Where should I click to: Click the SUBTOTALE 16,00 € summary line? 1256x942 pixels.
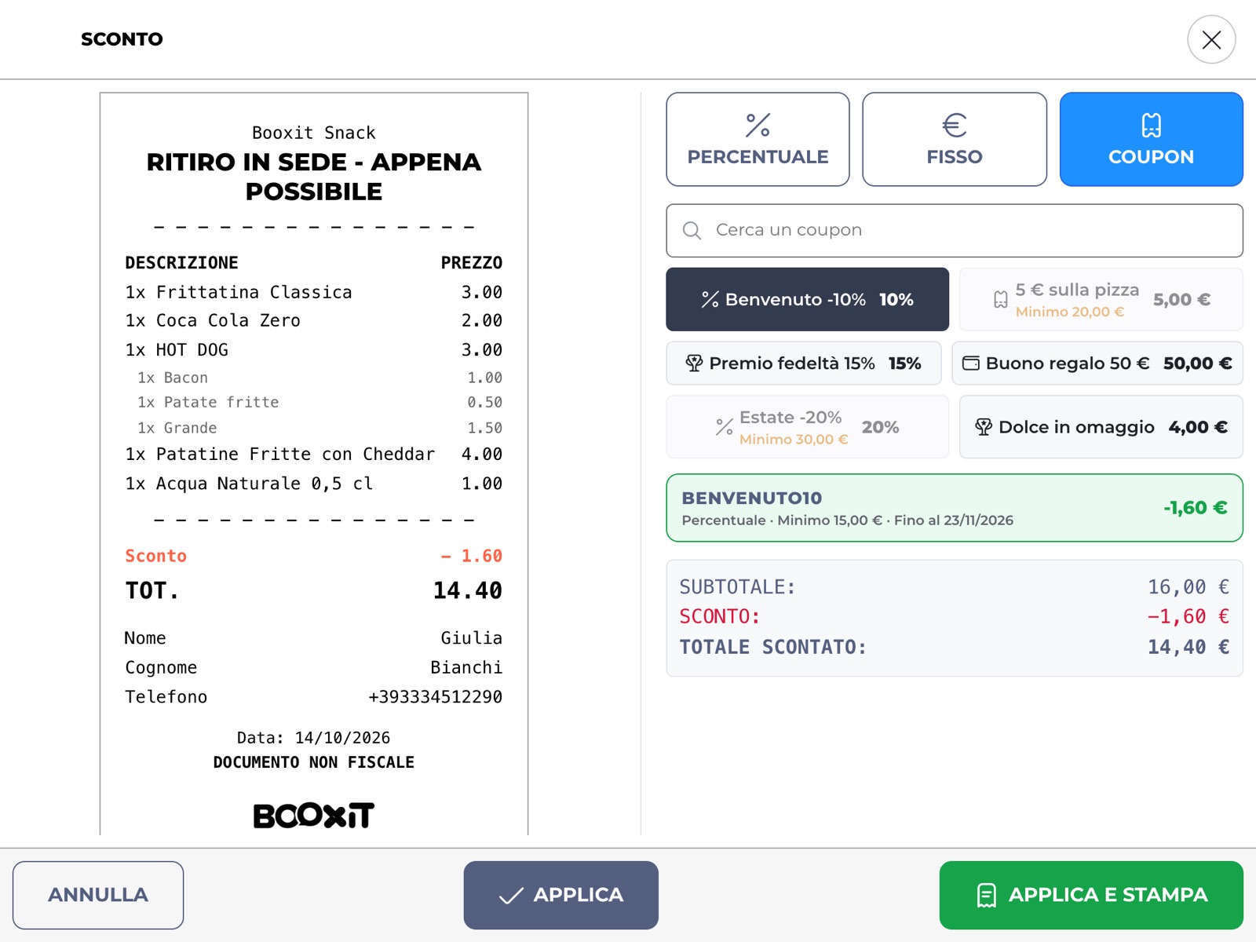tap(955, 587)
